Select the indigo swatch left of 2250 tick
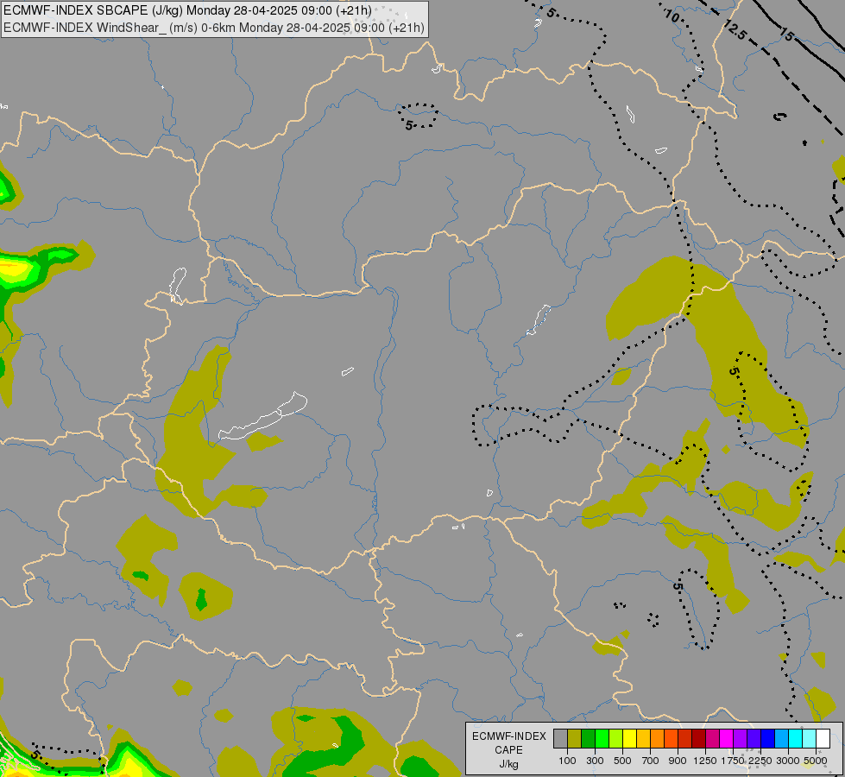Viewport: 845px width, 777px height. coord(754,738)
